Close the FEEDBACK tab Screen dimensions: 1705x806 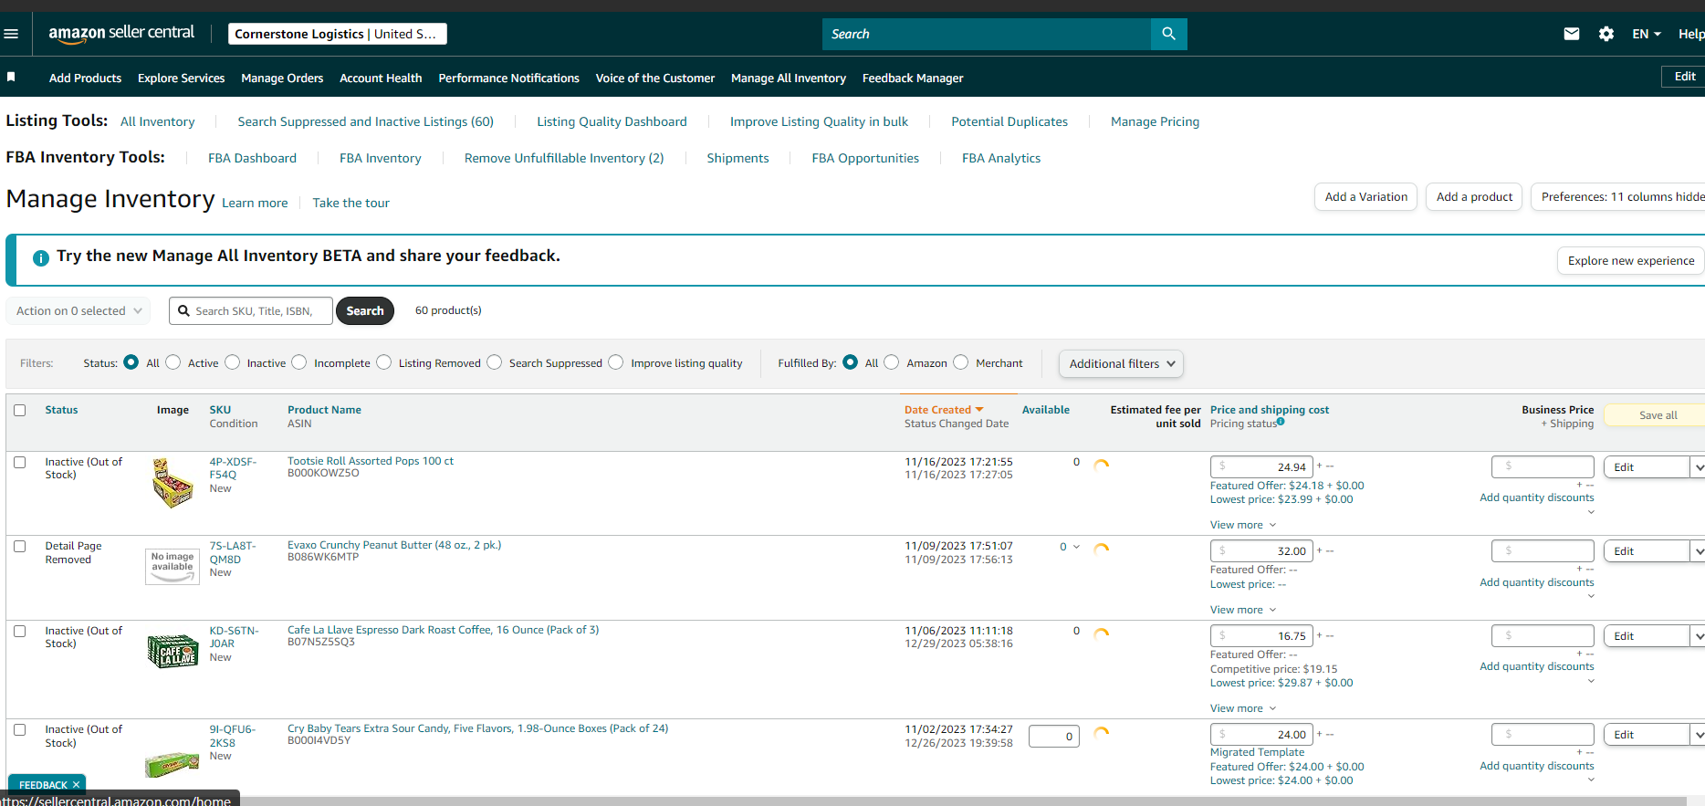[x=76, y=785]
